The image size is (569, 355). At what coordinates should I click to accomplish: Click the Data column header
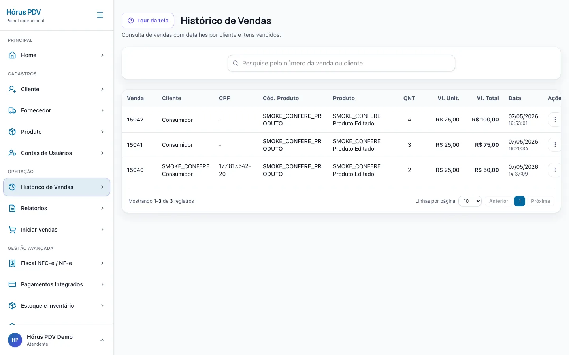click(x=514, y=98)
